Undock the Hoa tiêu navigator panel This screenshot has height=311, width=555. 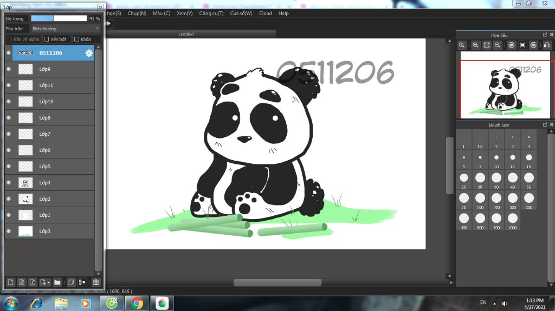coord(545,35)
